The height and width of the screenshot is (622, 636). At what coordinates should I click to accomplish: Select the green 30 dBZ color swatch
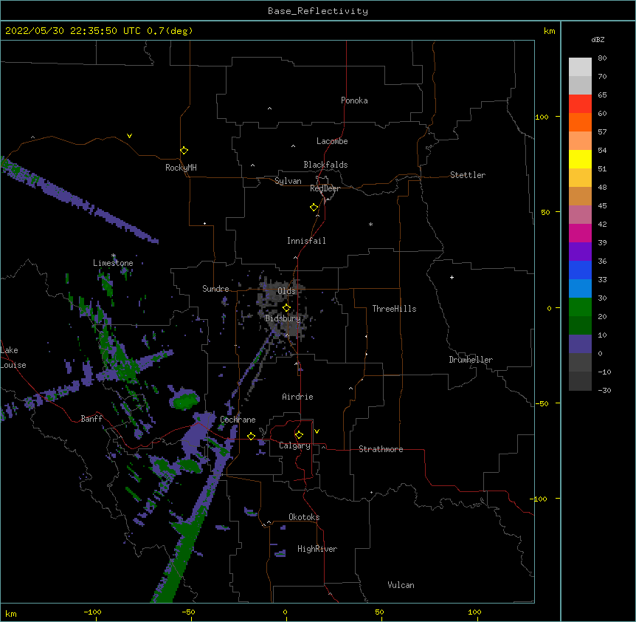coord(580,307)
